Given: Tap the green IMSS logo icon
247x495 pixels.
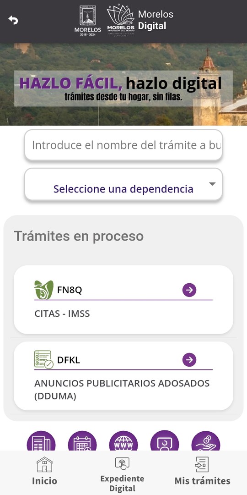Looking at the screenshot, I should 44,290.
